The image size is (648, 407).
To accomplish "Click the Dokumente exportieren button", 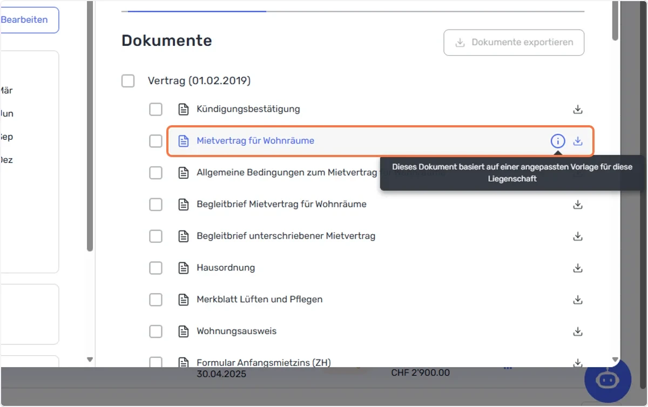I will [x=514, y=43].
